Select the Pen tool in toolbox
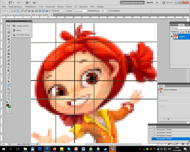Viewport: 190px width, 152px height. point(9,75)
